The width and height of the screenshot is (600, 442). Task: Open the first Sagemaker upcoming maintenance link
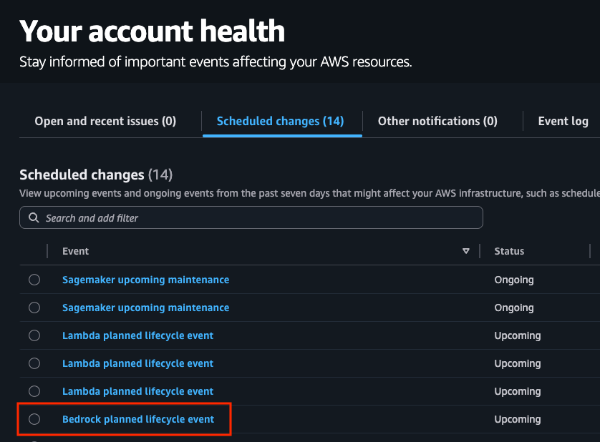[145, 280]
